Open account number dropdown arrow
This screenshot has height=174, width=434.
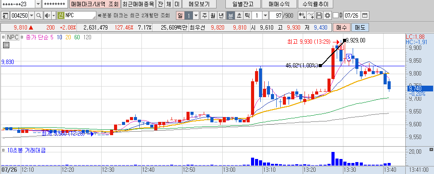(x=38, y=4)
